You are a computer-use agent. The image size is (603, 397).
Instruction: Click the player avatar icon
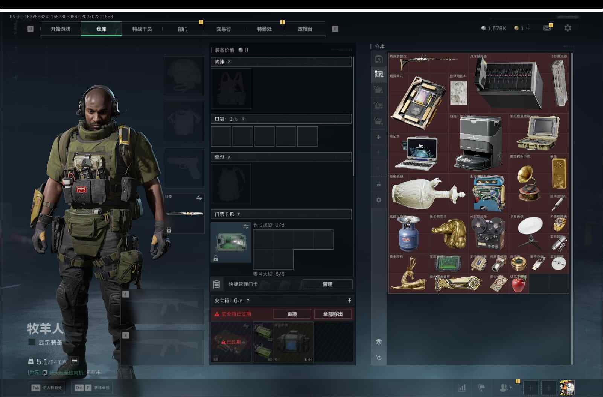coord(567,388)
